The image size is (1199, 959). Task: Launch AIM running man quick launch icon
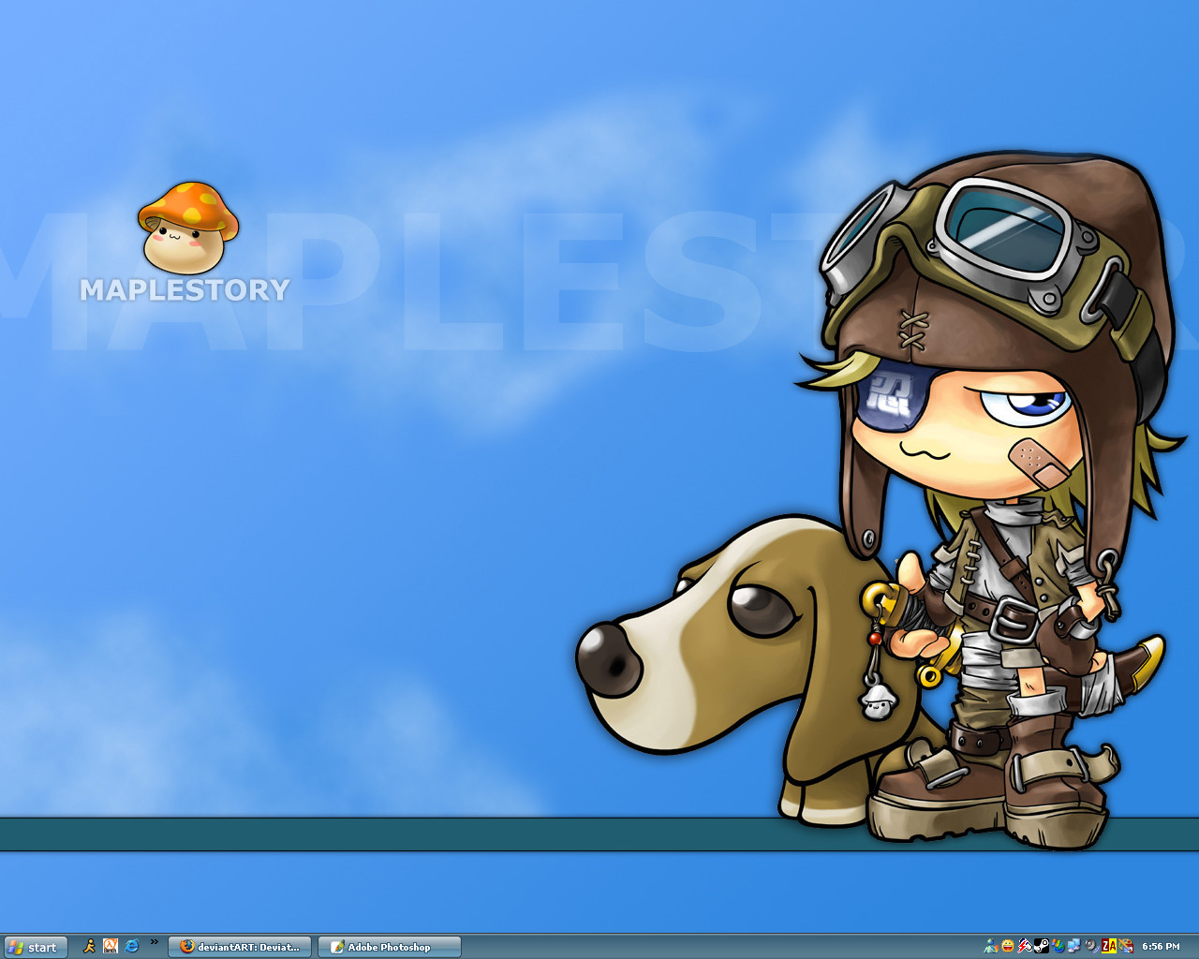point(89,946)
